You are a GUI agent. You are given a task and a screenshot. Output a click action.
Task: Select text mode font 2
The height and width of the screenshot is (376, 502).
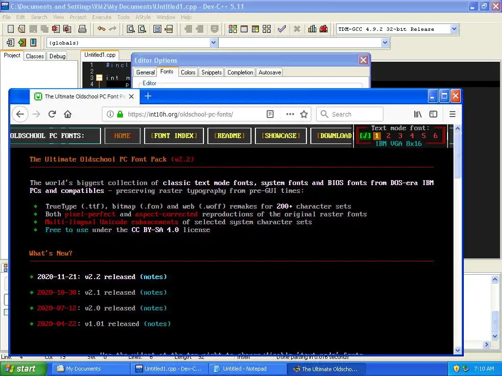pos(388,136)
